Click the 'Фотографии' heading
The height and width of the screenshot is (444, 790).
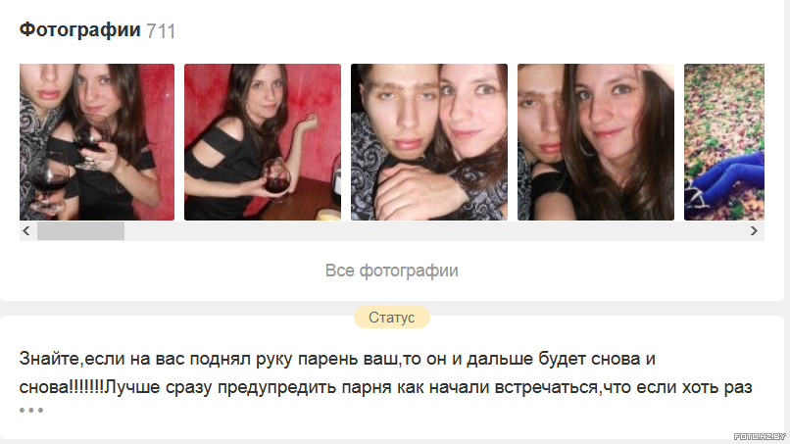(x=79, y=30)
